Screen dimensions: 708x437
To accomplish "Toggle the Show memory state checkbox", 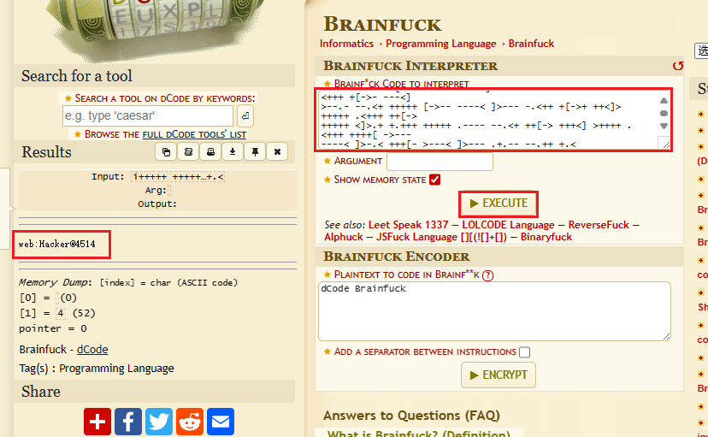I will point(435,180).
